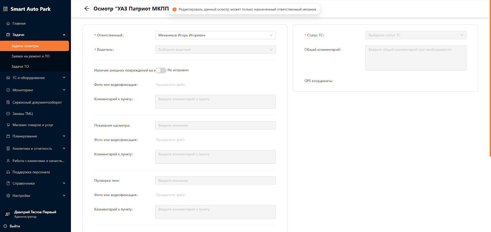
Task: Click the Общий комментарий text area
Action: 416,58
